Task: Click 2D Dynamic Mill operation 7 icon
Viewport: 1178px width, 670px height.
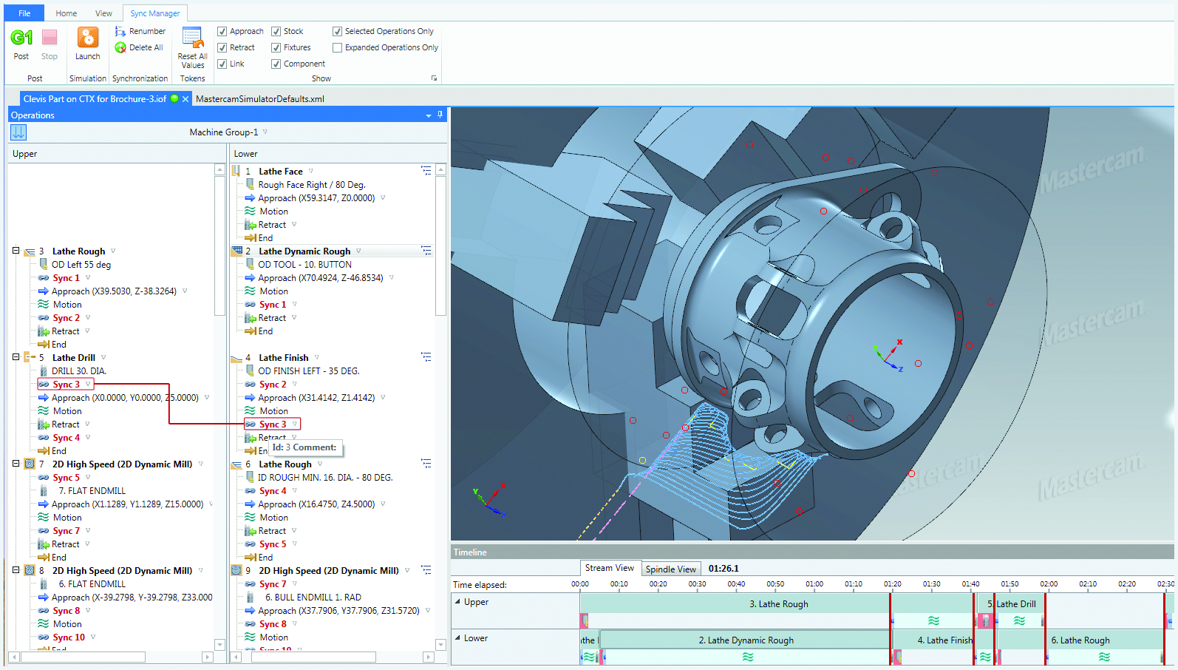Action: tap(30, 464)
